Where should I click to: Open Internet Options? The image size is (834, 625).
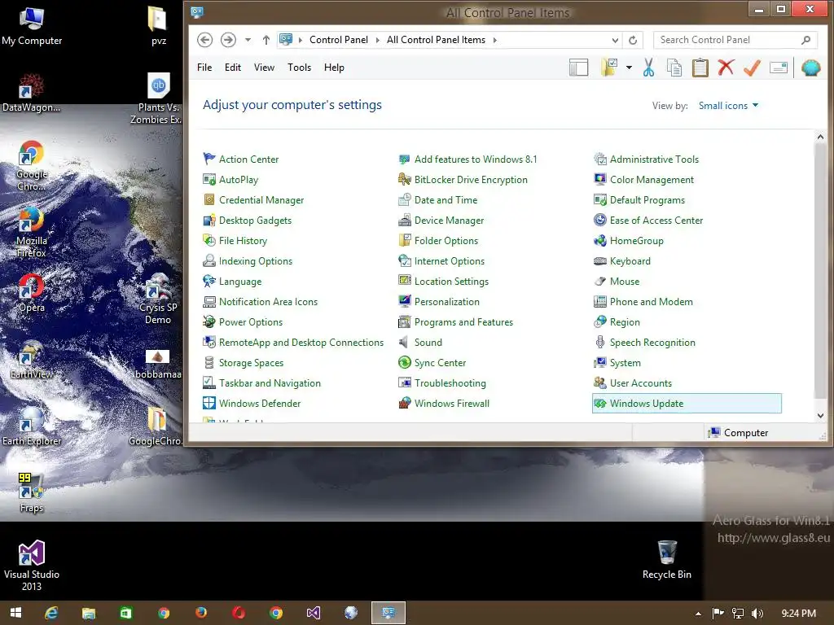pos(441,261)
